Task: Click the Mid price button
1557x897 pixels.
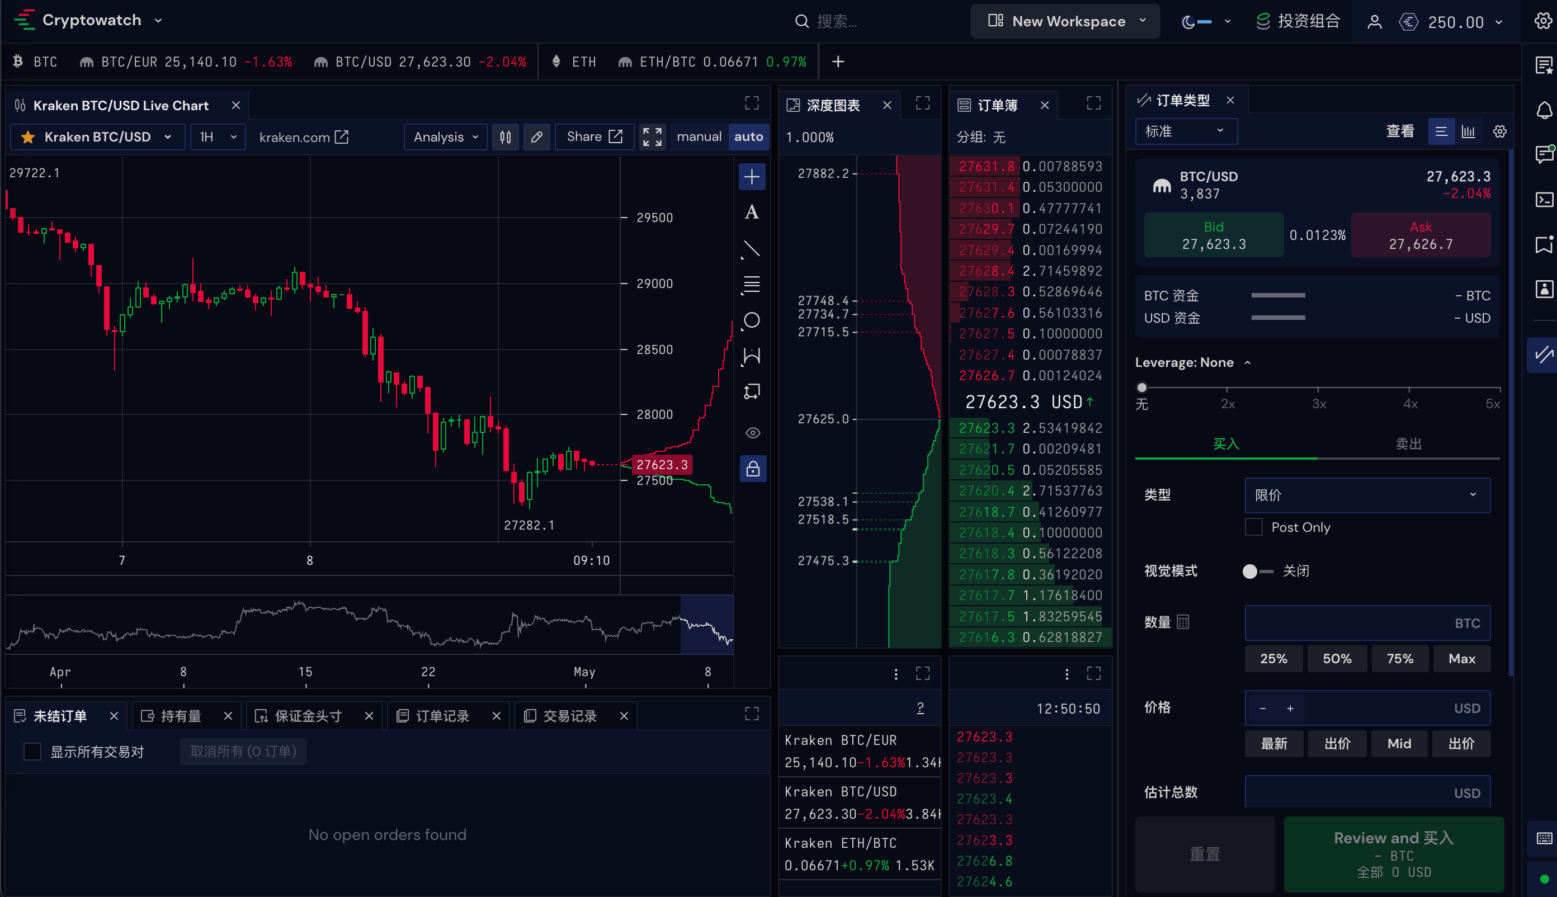Action: tap(1399, 744)
